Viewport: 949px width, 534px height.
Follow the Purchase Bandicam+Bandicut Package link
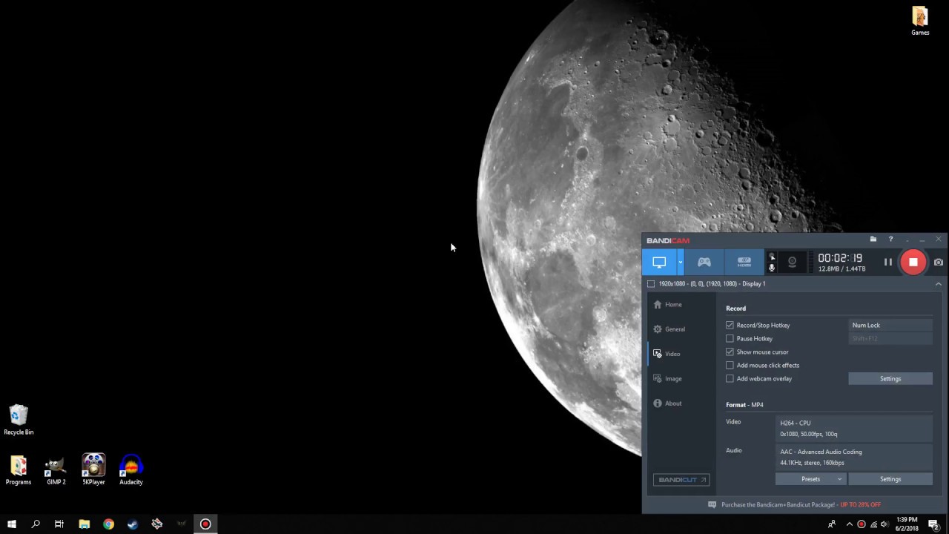click(x=801, y=504)
